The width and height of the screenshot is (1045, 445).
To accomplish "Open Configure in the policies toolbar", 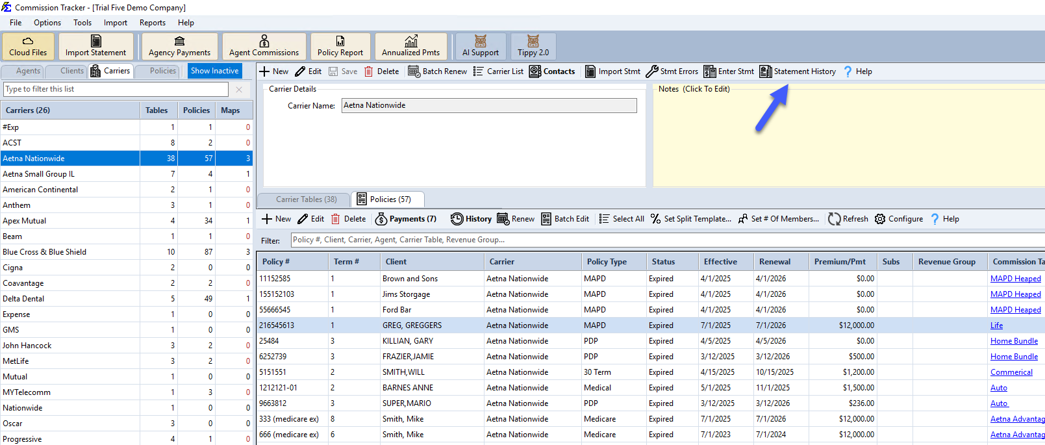I will 899,219.
